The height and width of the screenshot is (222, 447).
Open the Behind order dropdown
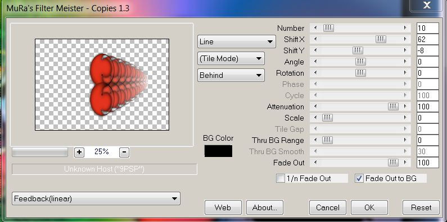coord(231,75)
